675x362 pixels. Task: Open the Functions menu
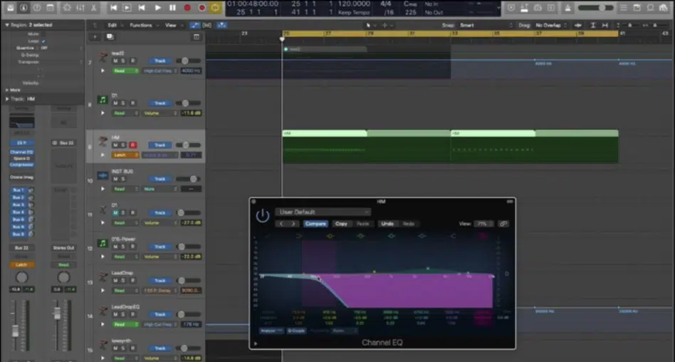(143, 25)
